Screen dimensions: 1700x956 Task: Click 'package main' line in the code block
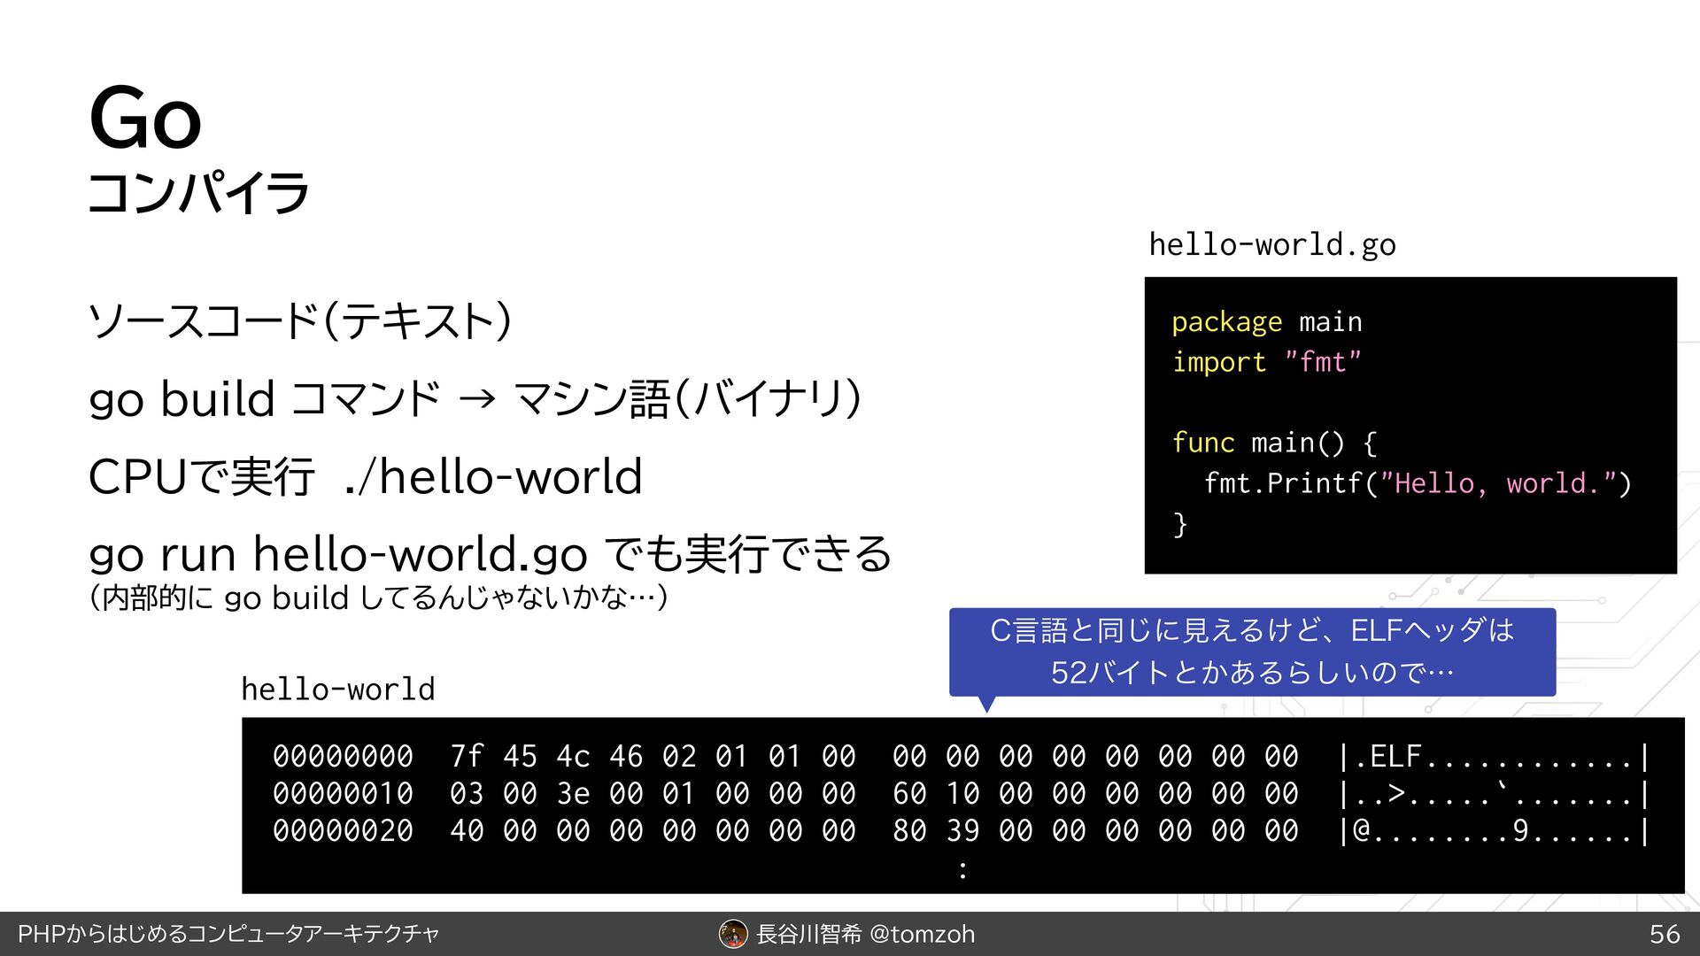tap(1266, 321)
